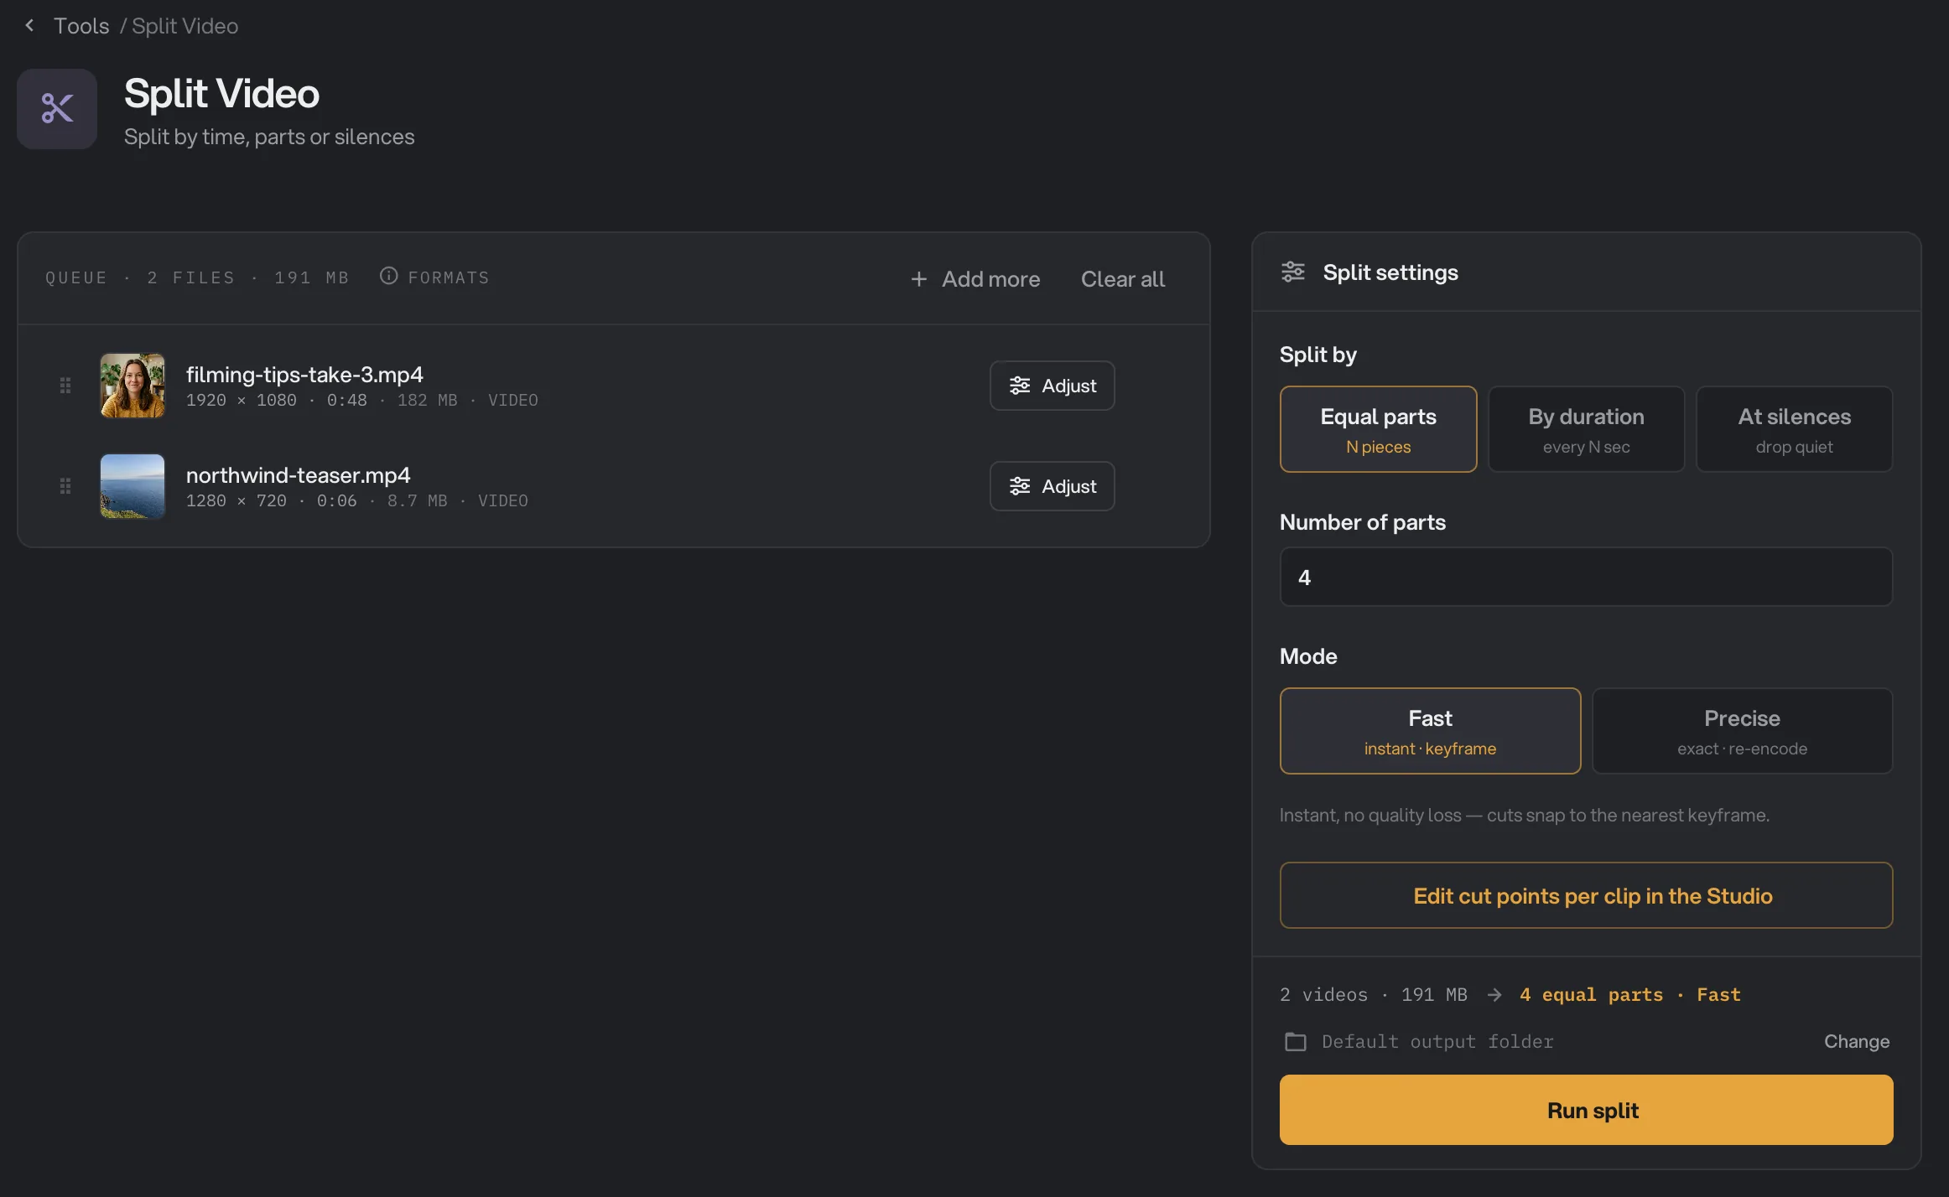Change the output folder
The width and height of the screenshot is (1949, 1197).
pyautogui.click(x=1857, y=1042)
